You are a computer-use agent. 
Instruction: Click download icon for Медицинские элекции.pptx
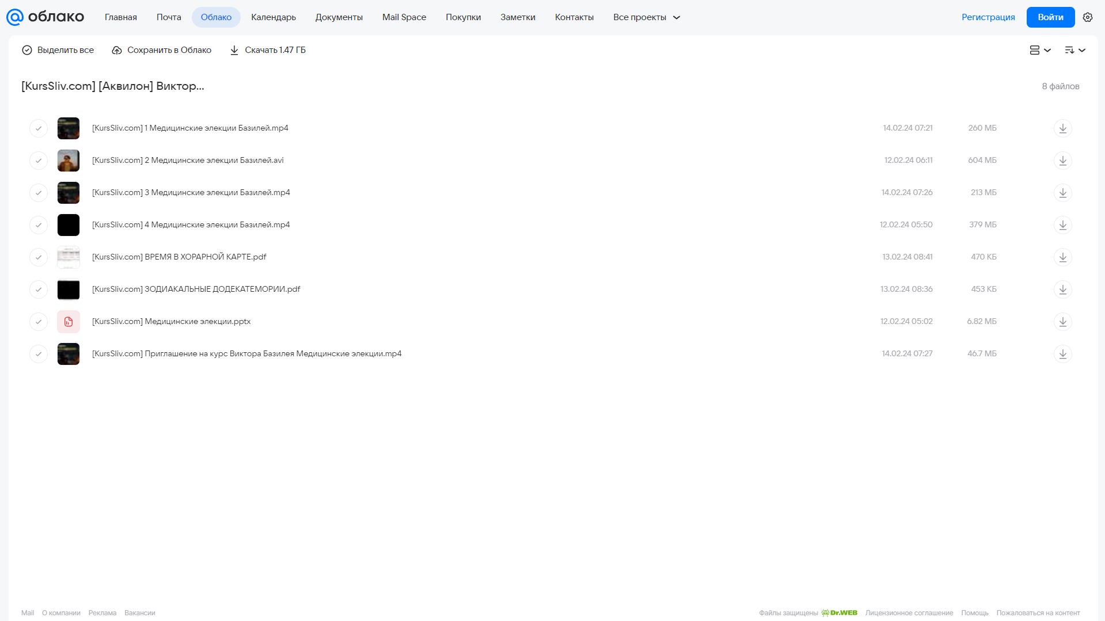coord(1062,322)
